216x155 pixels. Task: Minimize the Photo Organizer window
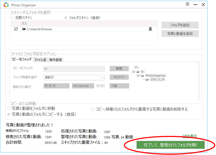tap(195, 5)
